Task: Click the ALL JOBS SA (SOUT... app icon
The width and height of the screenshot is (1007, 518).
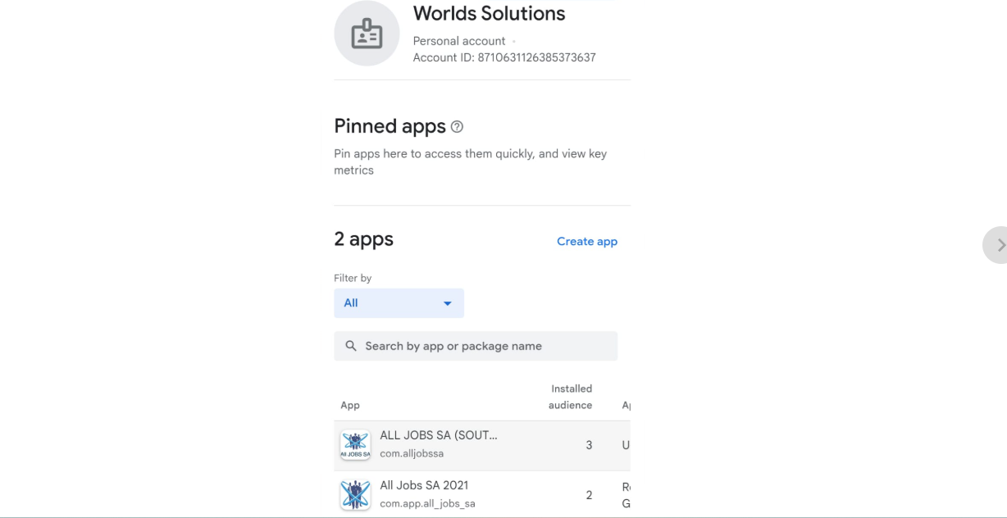Action: pos(355,445)
